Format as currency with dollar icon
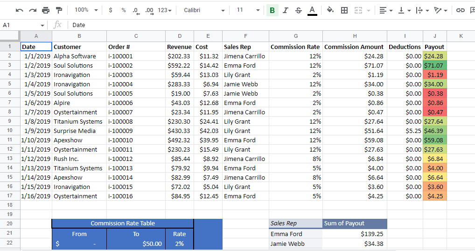Screen dimensions: 475x251 pos(110,10)
